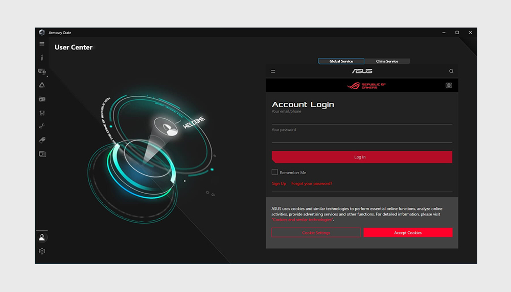
Task: Maximize the Armoury Crate window
Action: tap(457, 33)
